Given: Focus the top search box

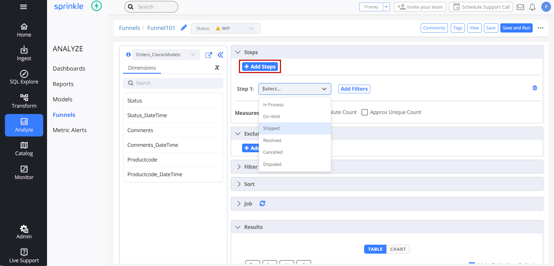Looking at the screenshot, I should pos(151,7).
